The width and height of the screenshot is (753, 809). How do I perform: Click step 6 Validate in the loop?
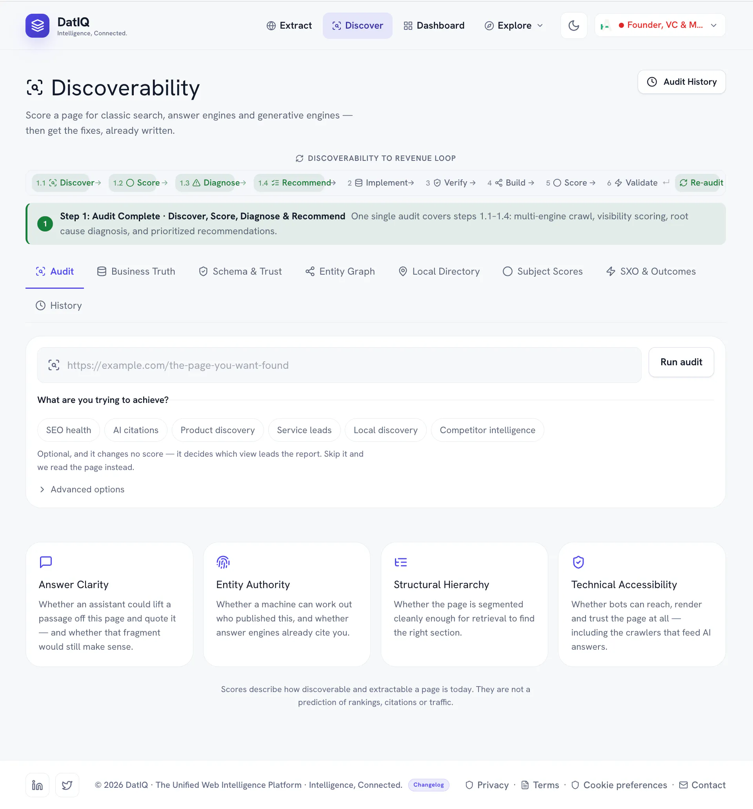coord(633,183)
